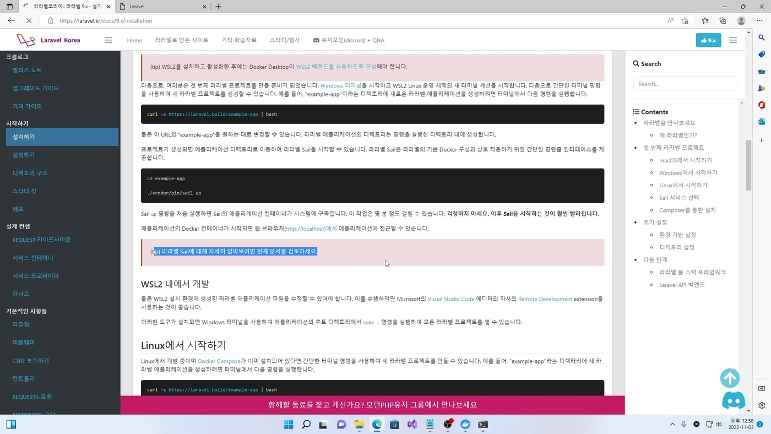Image resolution: width=771 pixels, height=434 pixels.
Task: Jump to Composer를 통한 설치 in Contents
Action: pyautogui.click(x=687, y=210)
